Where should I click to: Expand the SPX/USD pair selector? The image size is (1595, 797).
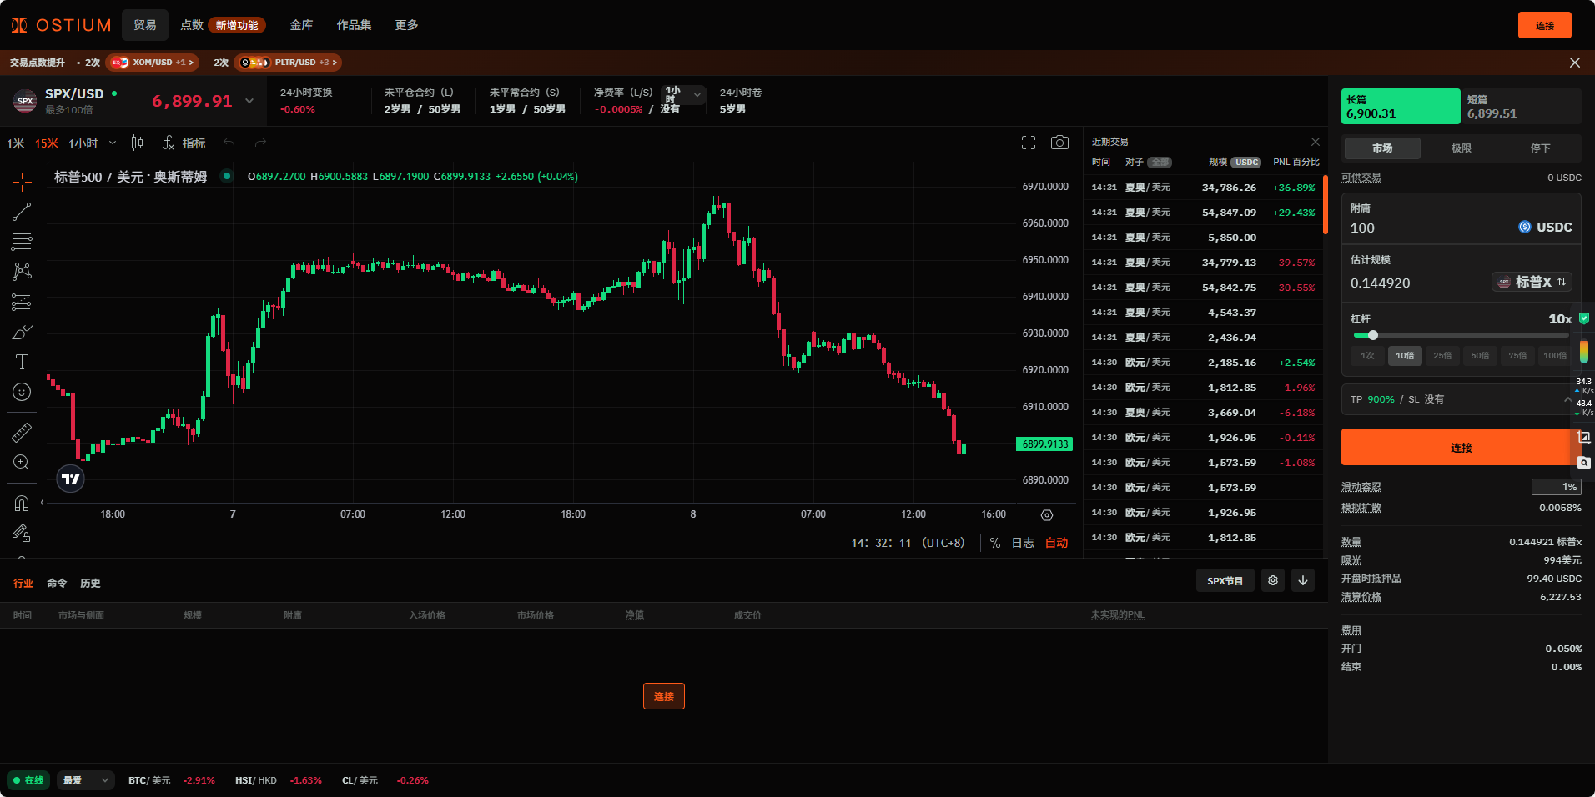click(x=249, y=101)
